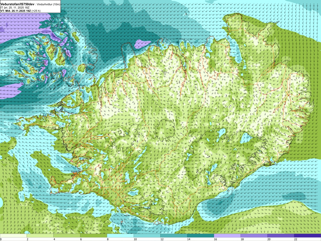Pick the lavender swatch between 16 and 18
This screenshot has width=321, height=241.
tap(227, 236)
